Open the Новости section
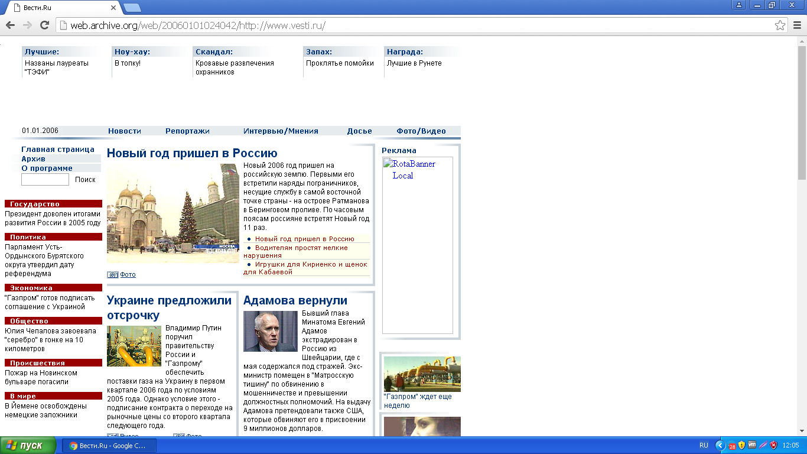Viewport: 807px width, 454px height. (124, 131)
